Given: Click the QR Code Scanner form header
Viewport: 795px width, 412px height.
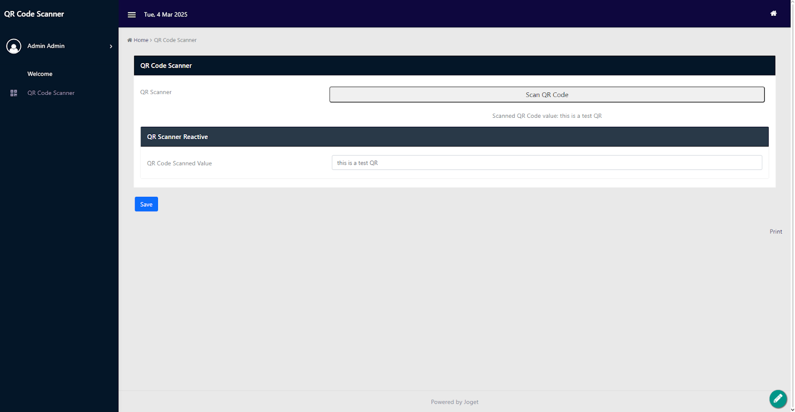Looking at the screenshot, I should 454,66.
